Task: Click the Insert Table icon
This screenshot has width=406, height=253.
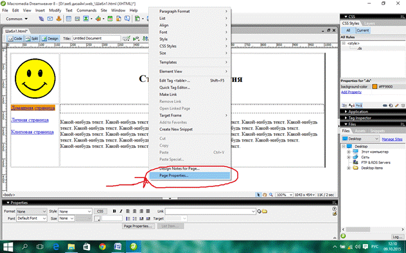Action: point(69,19)
